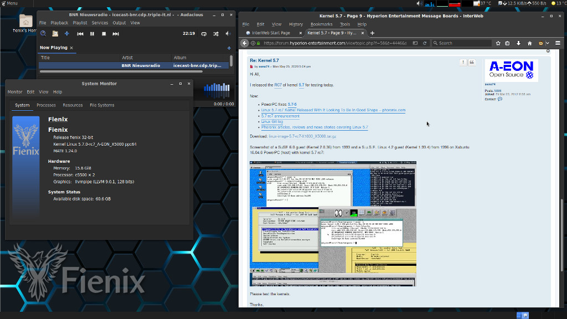Open the Audacious volume control icon
Image resolution: width=567 pixels, height=319 pixels.
(228, 34)
